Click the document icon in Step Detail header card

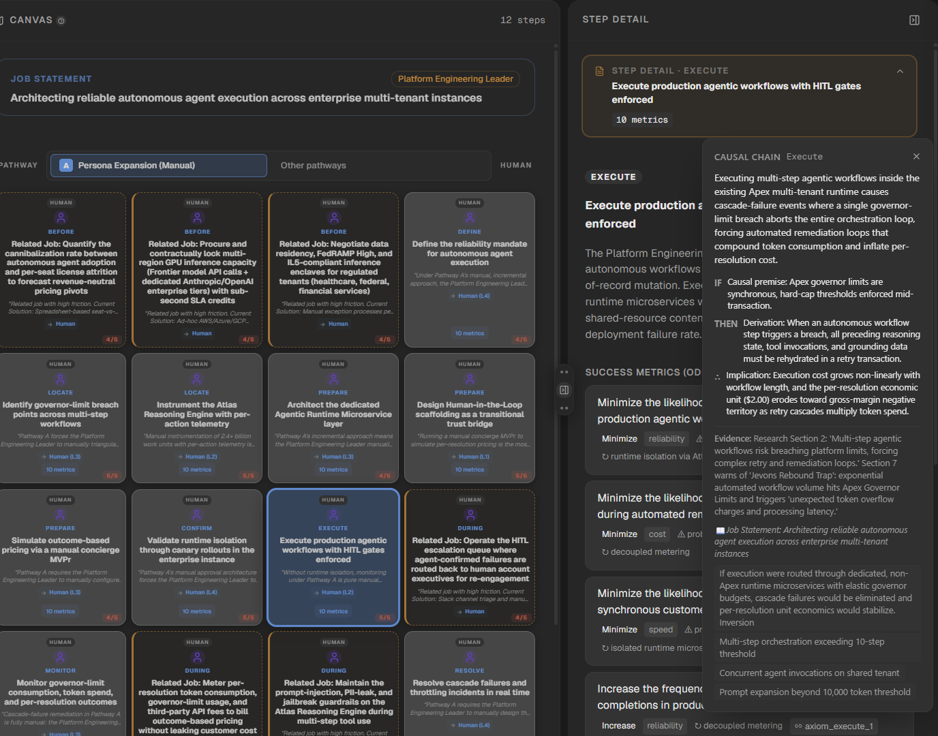600,71
